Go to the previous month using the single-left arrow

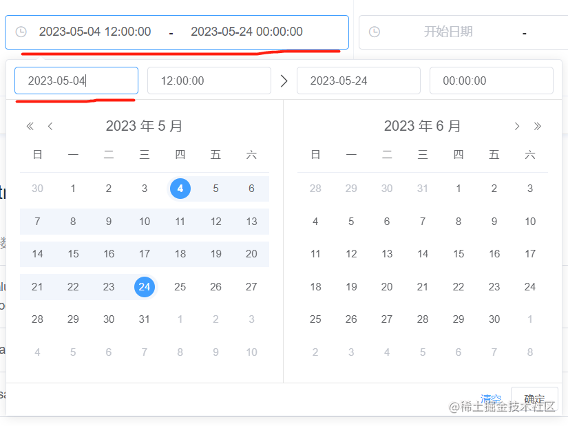50,126
